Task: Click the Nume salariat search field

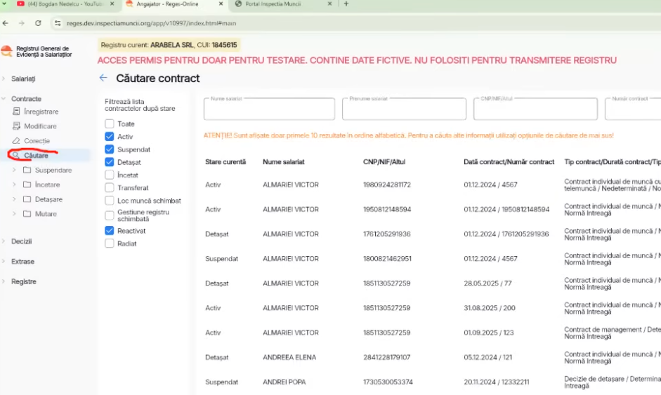Action: tap(268, 110)
